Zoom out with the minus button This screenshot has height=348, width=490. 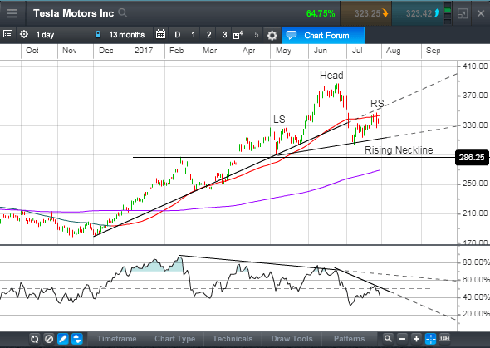click(402, 339)
